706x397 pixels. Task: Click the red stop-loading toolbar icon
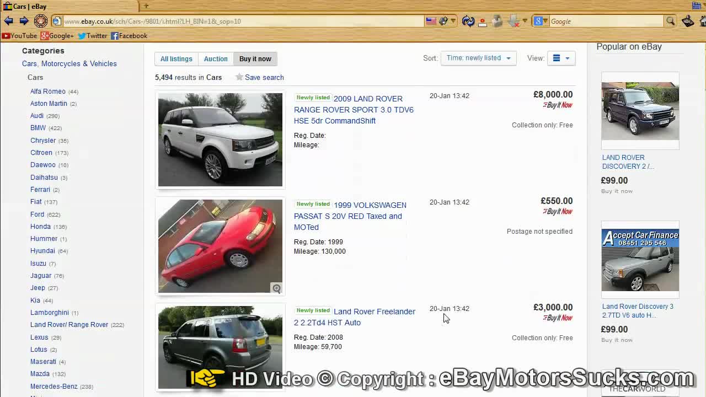click(483, 22)
